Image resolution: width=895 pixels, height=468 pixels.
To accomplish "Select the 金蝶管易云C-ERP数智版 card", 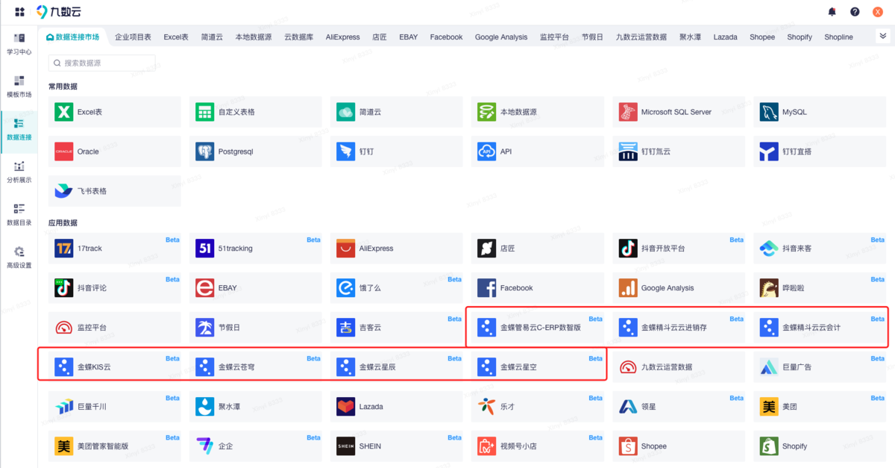I will click(x=538, y=328).
